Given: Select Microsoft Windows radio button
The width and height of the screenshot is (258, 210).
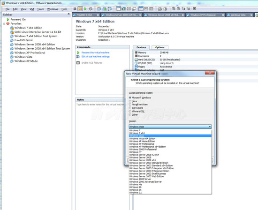Looking at the screenshot, I should click(x=130, y=97).
